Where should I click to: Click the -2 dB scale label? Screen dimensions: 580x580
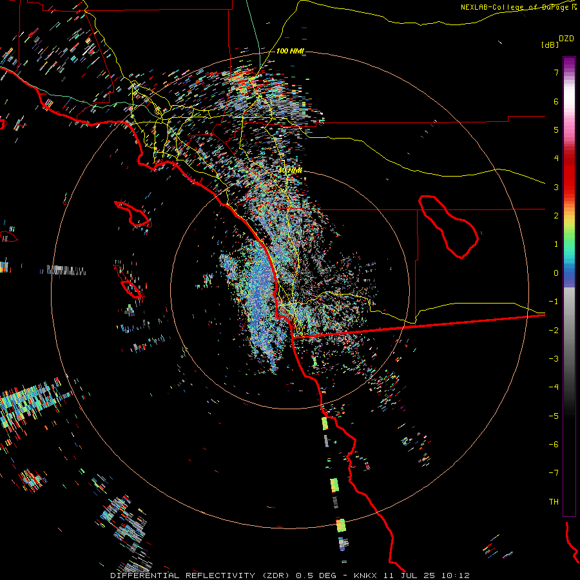coord(554,331)
